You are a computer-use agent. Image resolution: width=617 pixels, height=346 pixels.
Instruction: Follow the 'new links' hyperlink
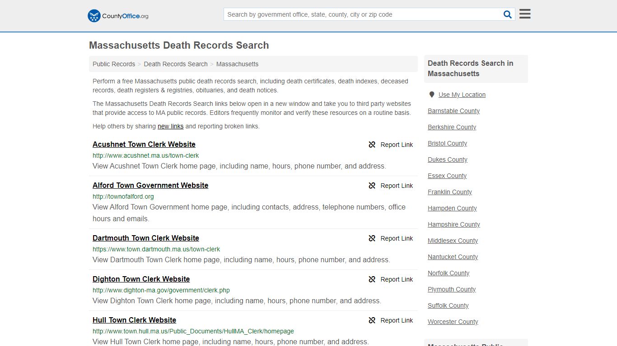click(x=170, y=126)
